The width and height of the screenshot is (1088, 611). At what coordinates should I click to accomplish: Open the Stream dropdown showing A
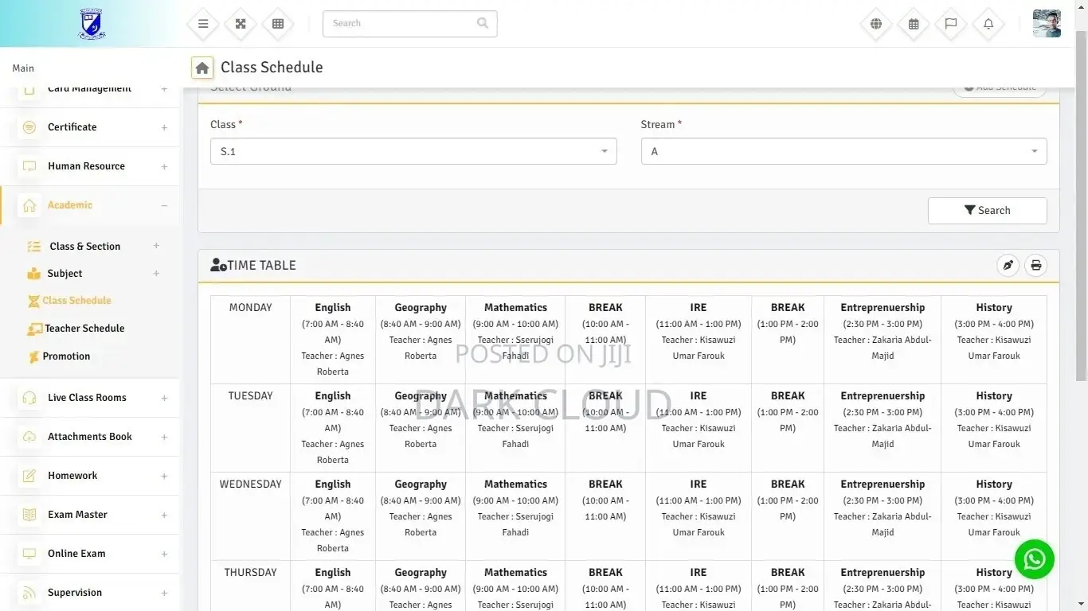pos(843,151)
